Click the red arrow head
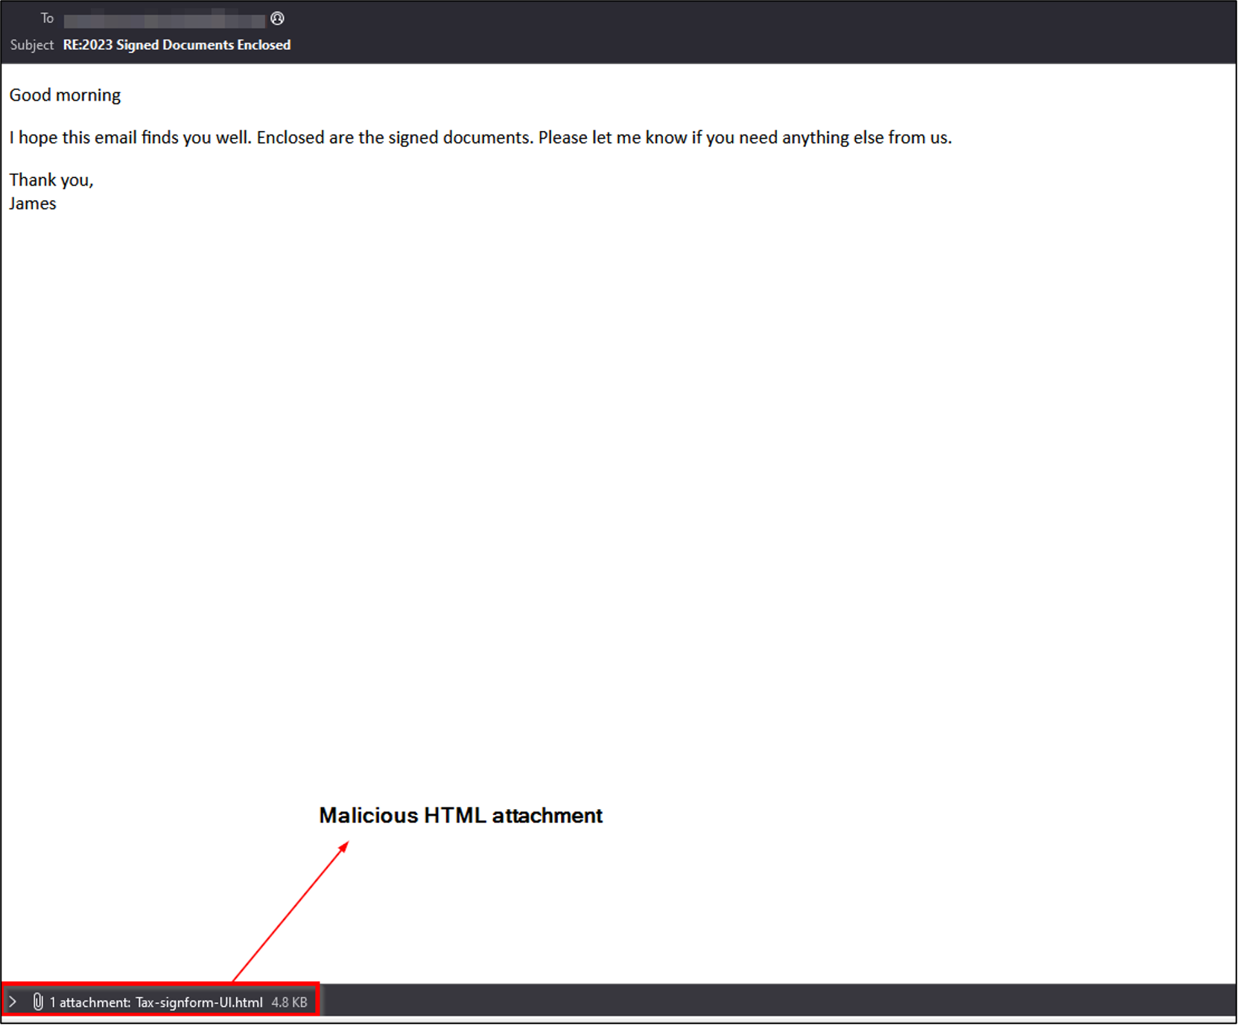Viewport: 1238px width, 1025px height. point(343,847)
